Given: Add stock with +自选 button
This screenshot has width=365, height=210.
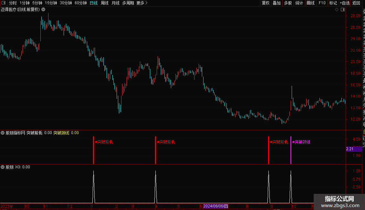Looking at the screenshot, I should click(x=345, y=3).
